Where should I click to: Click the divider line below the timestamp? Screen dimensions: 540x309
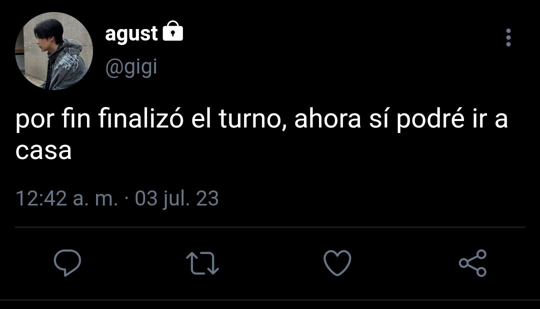[270, 227]
